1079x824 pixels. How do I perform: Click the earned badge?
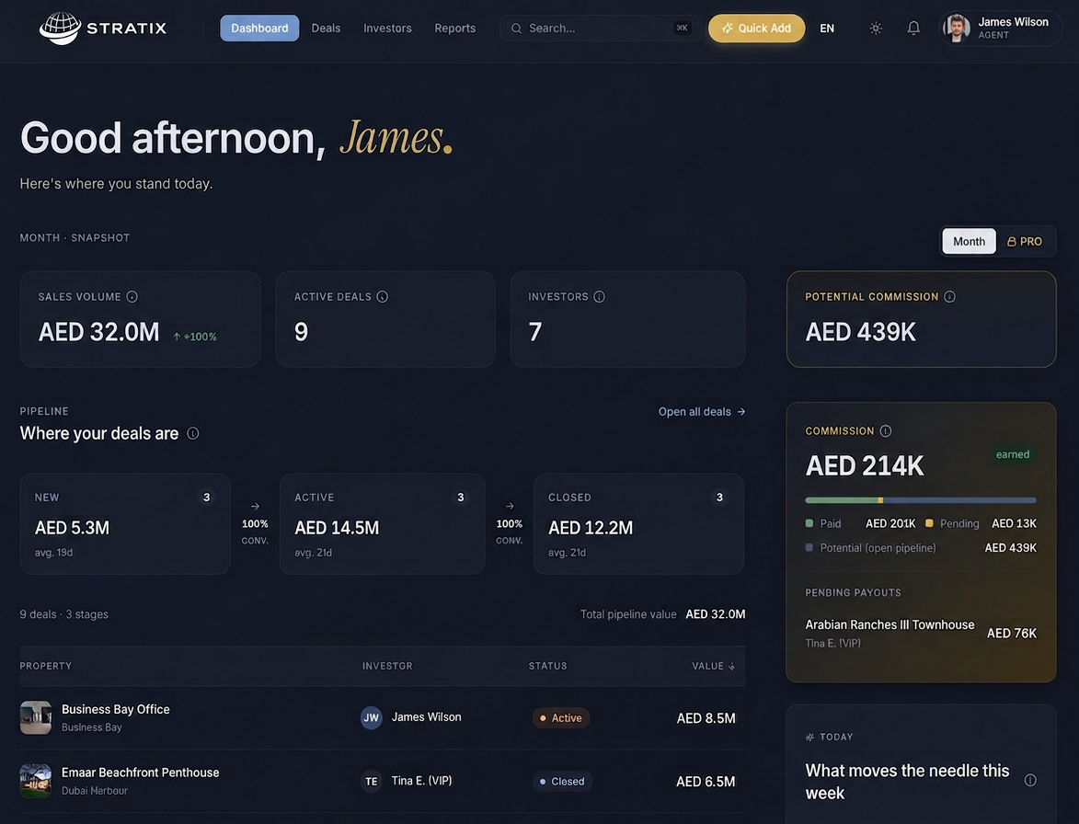coord(1012,454)
